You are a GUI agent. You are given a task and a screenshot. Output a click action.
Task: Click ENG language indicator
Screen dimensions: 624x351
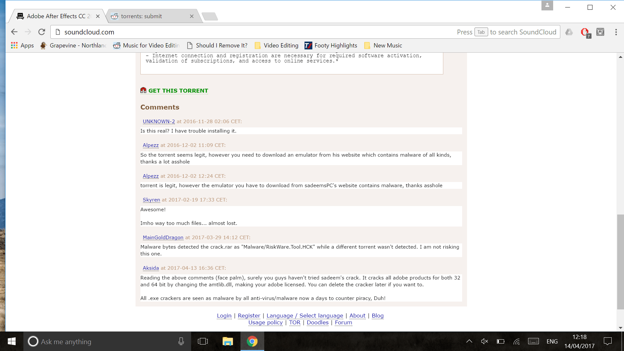tap(552, 341)
